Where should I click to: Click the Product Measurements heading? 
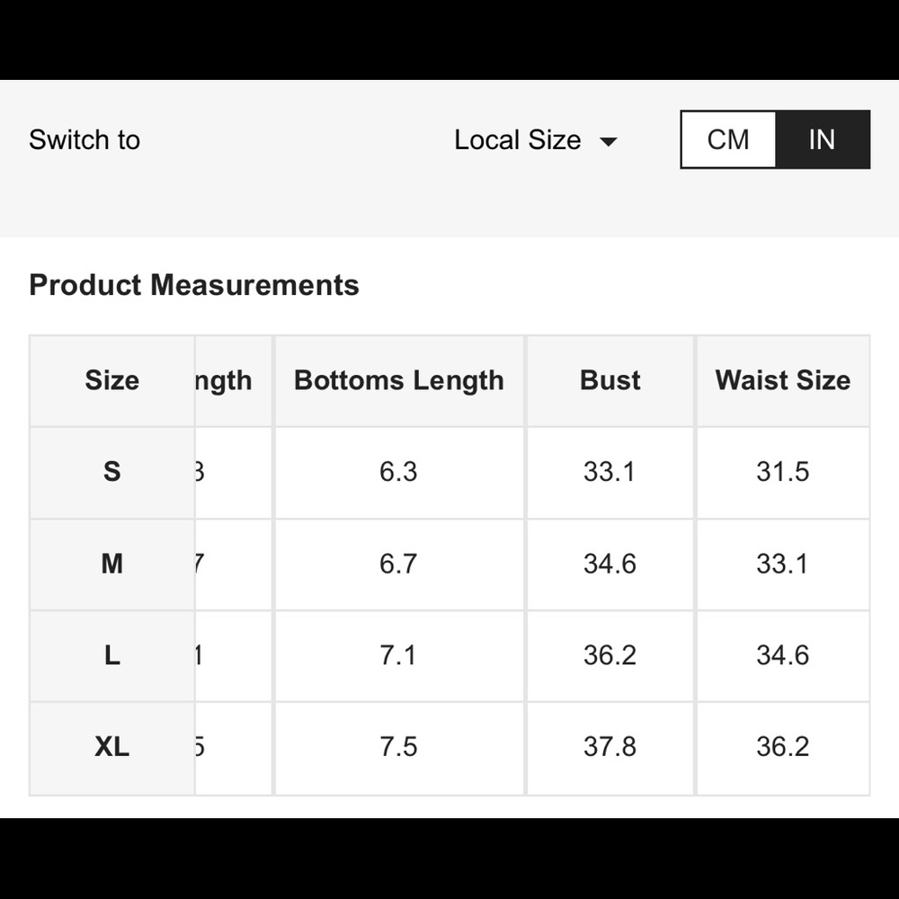click(194, 285)
